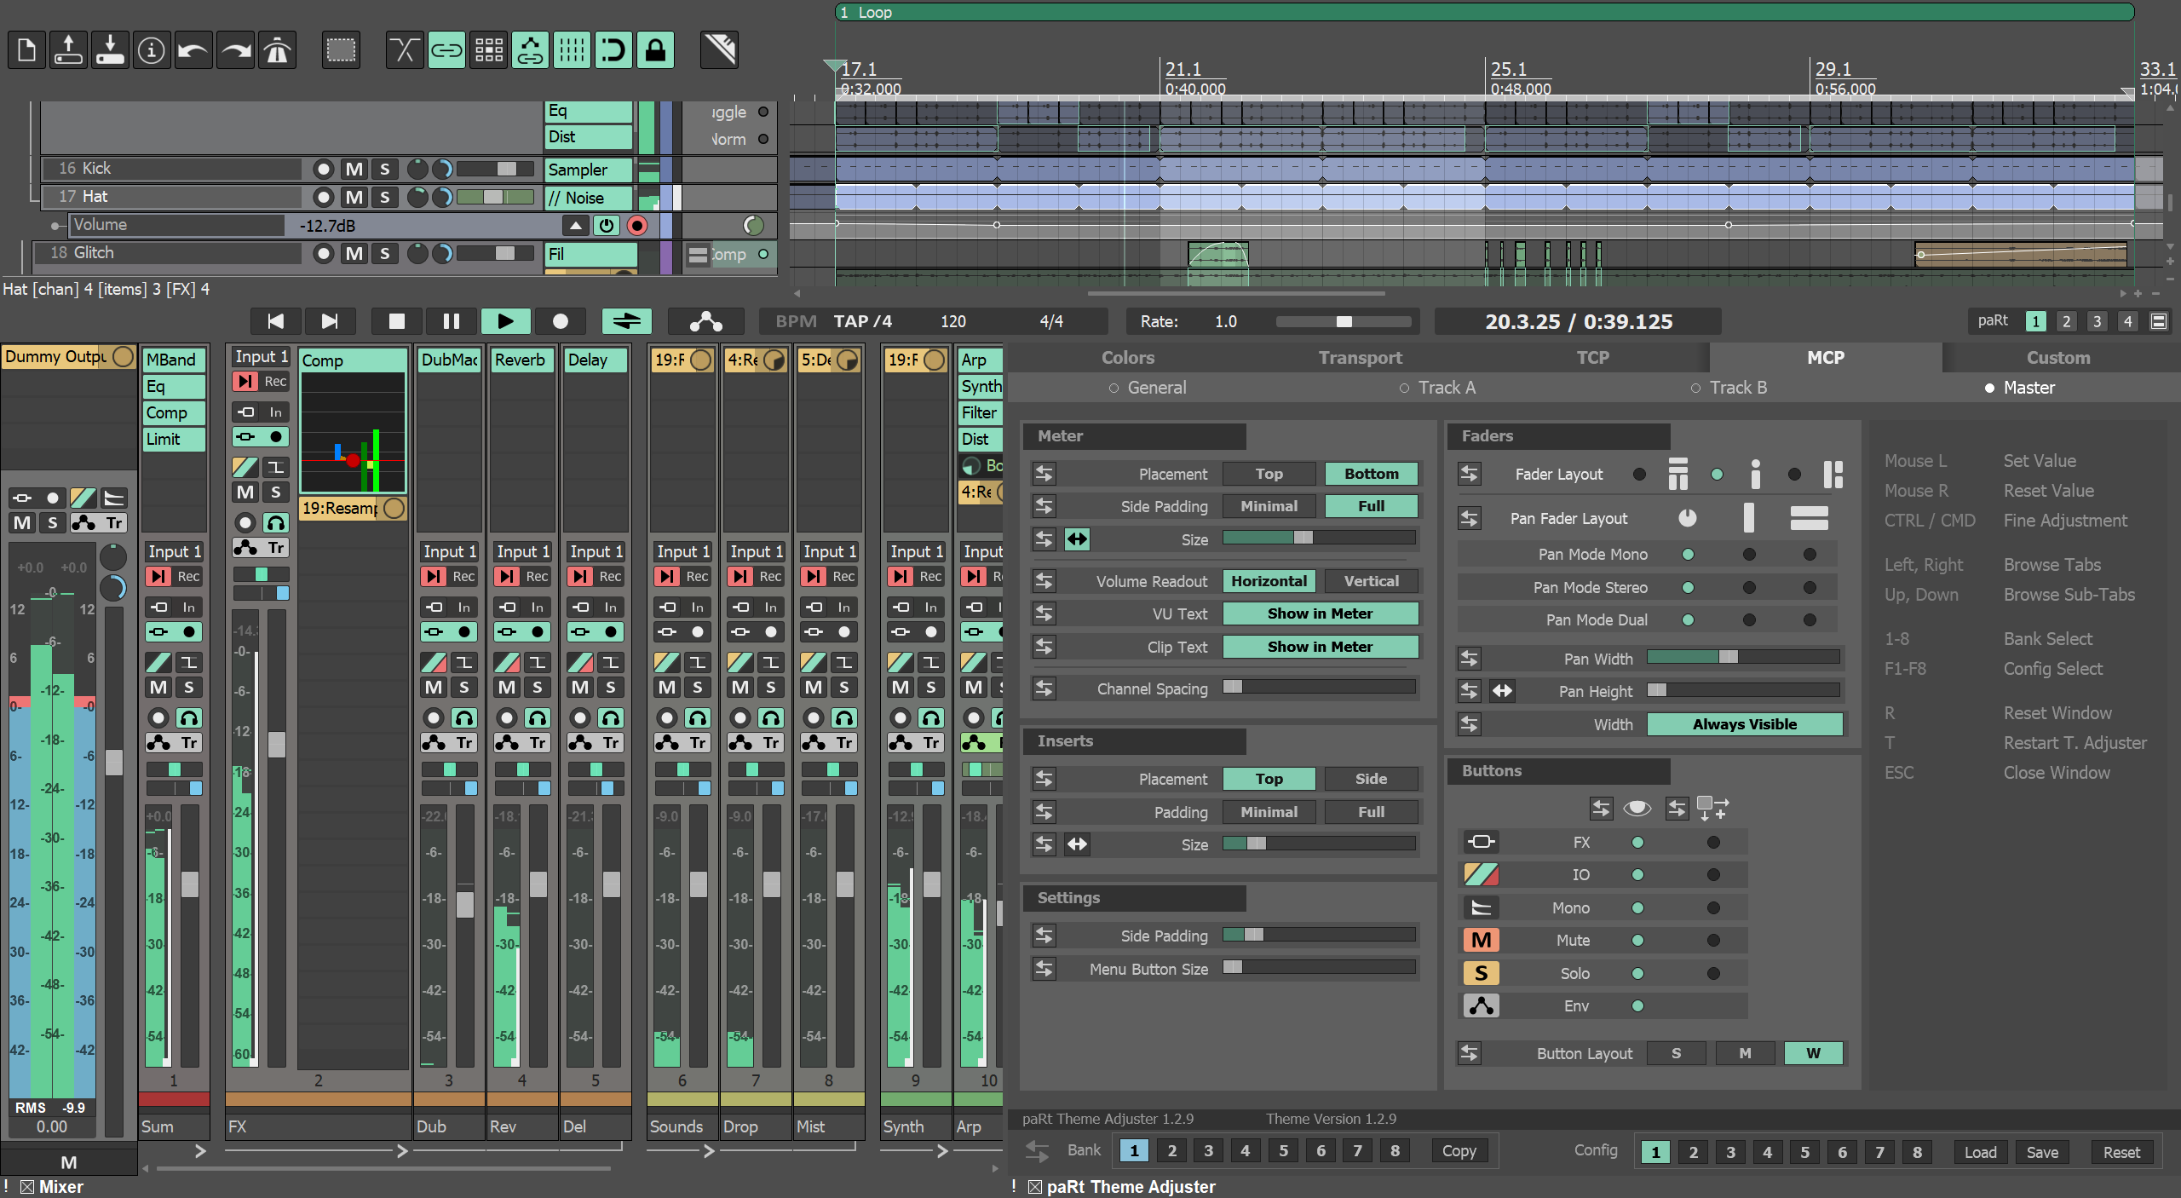Click the envelope icon next to the transport
The image size is (2181, 1198).
coord(705,321)
